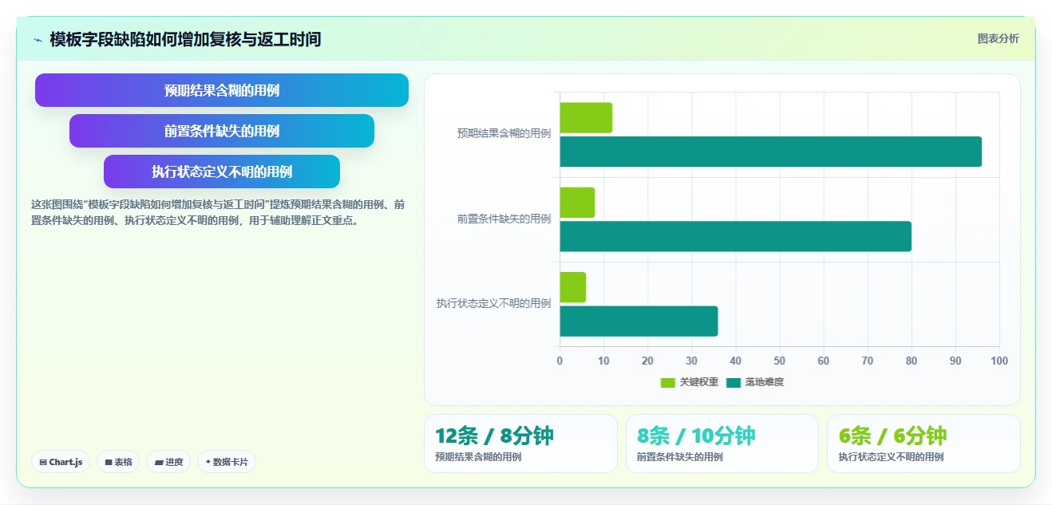Click the 数据卡片 chip sparkle icon

(x=208, y=462)
